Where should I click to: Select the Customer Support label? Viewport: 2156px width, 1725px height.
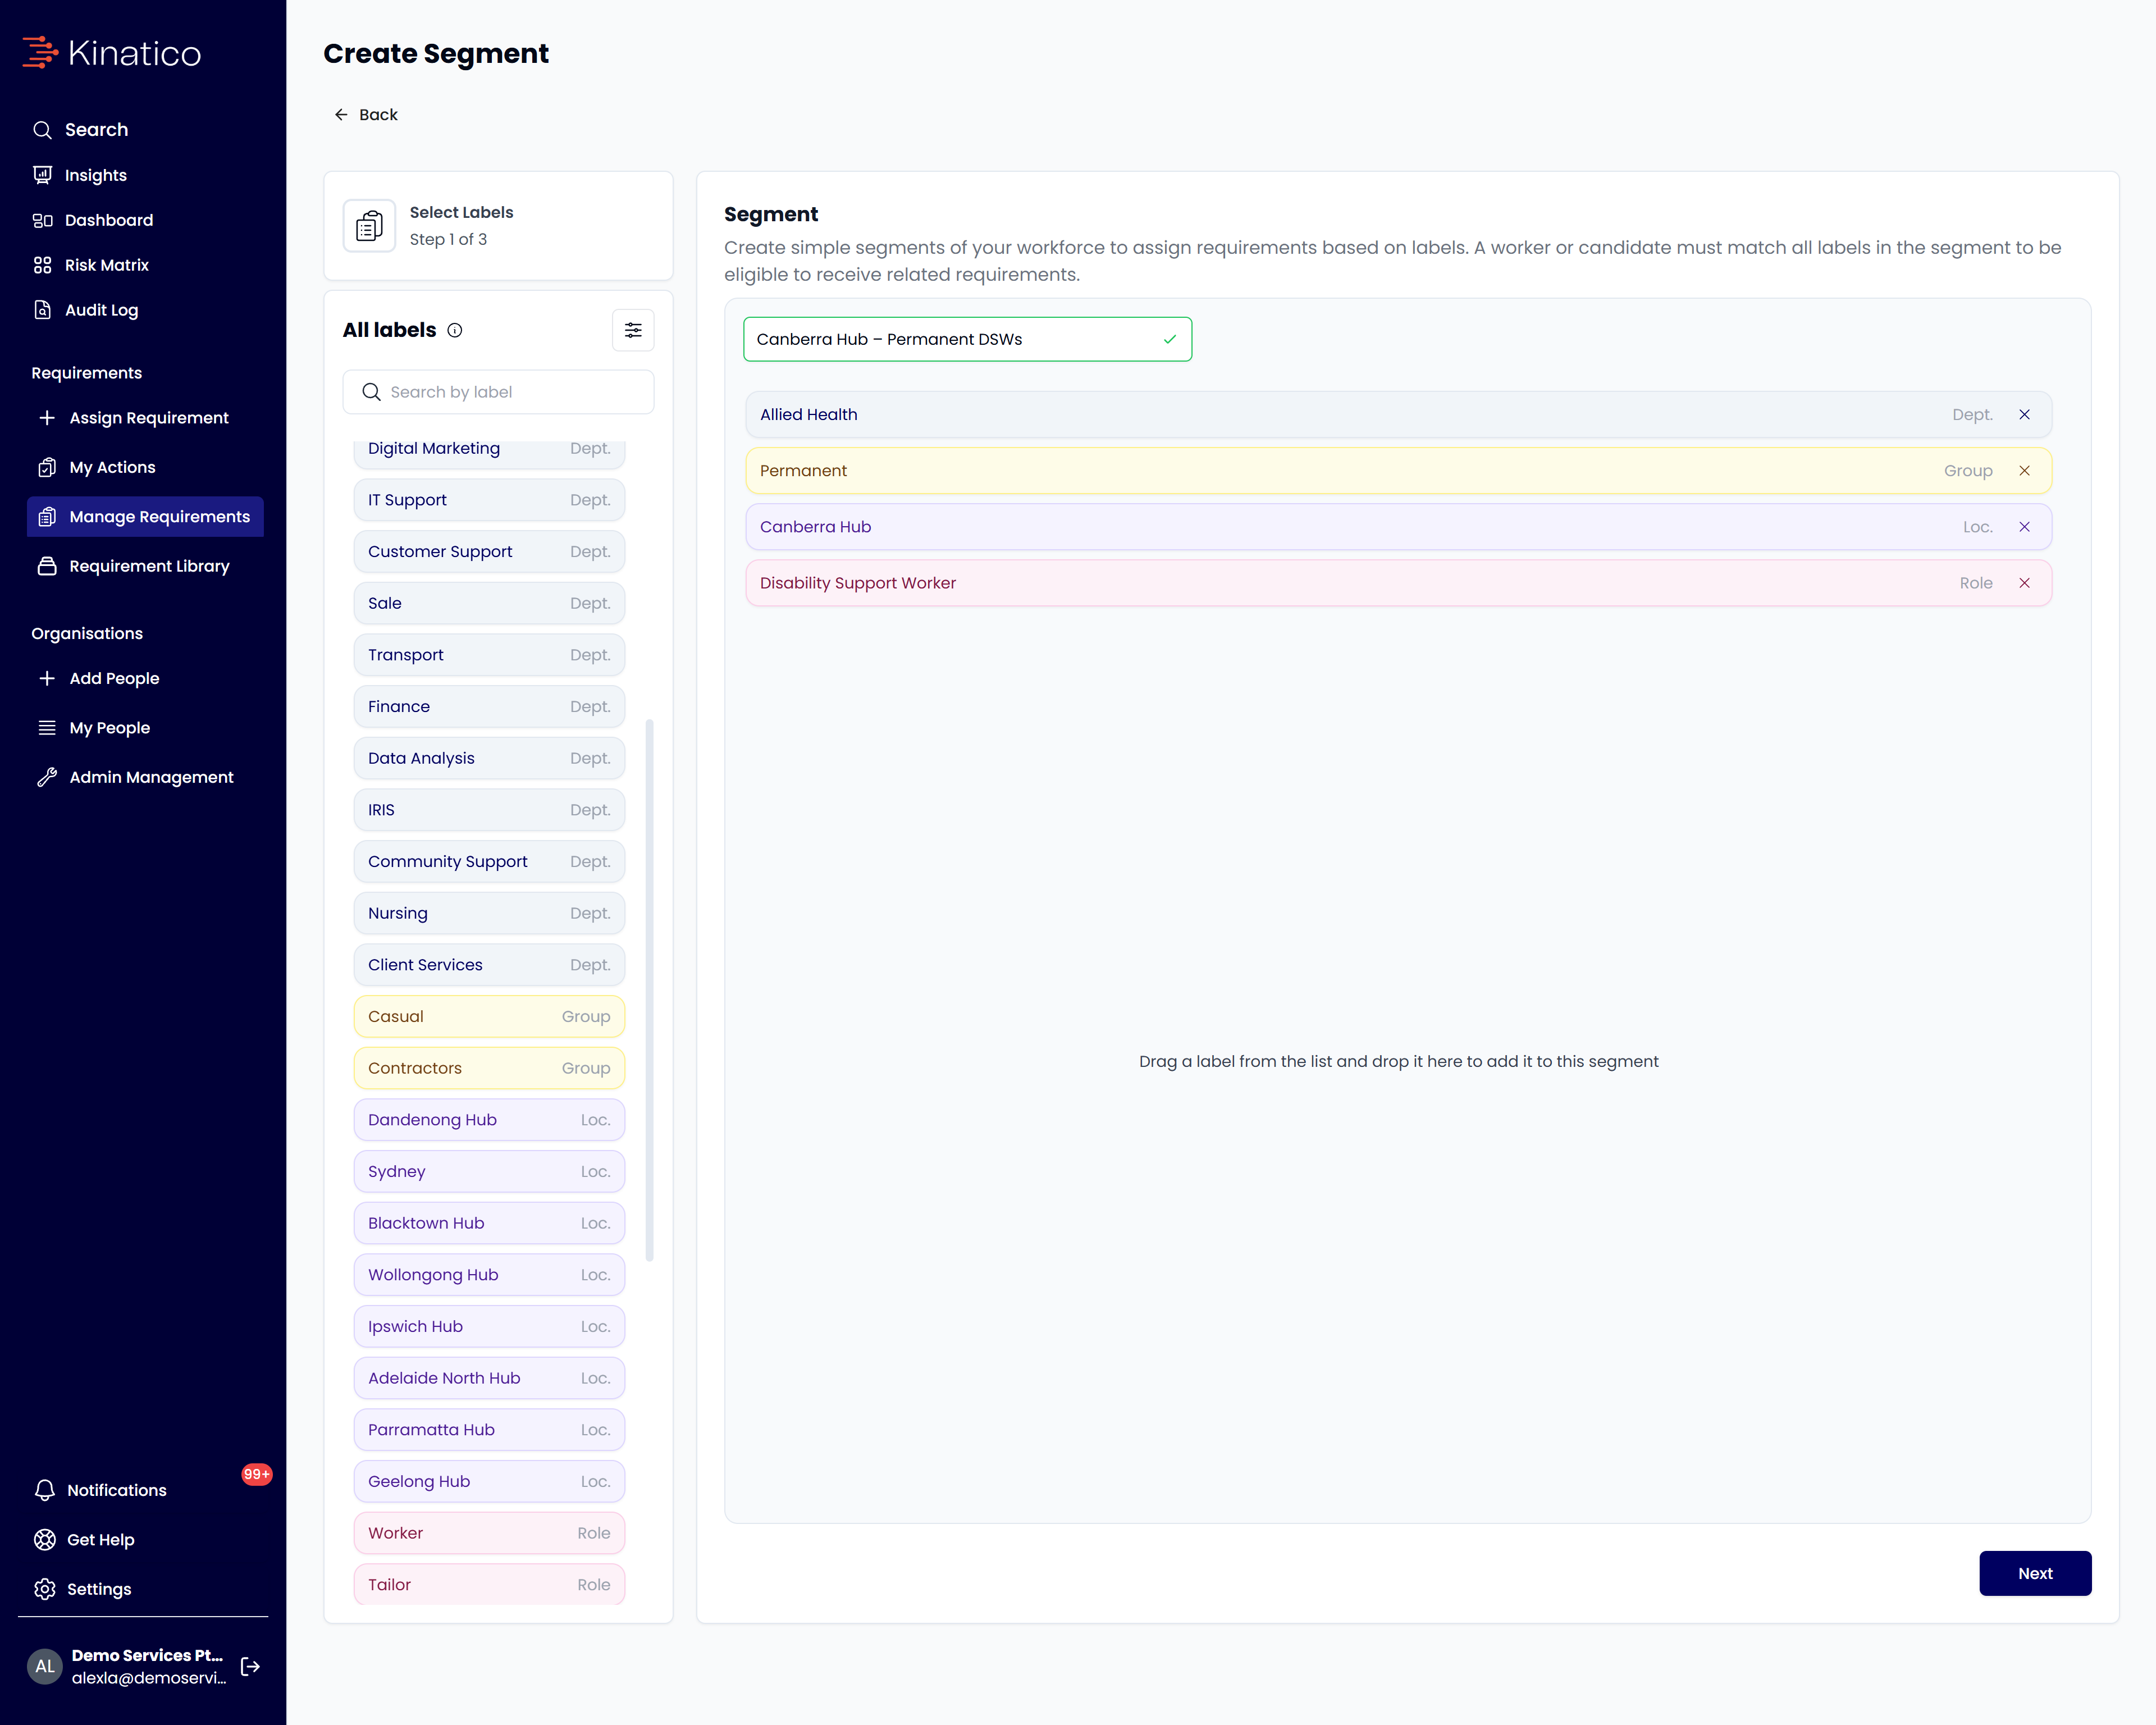coord(489,552)
